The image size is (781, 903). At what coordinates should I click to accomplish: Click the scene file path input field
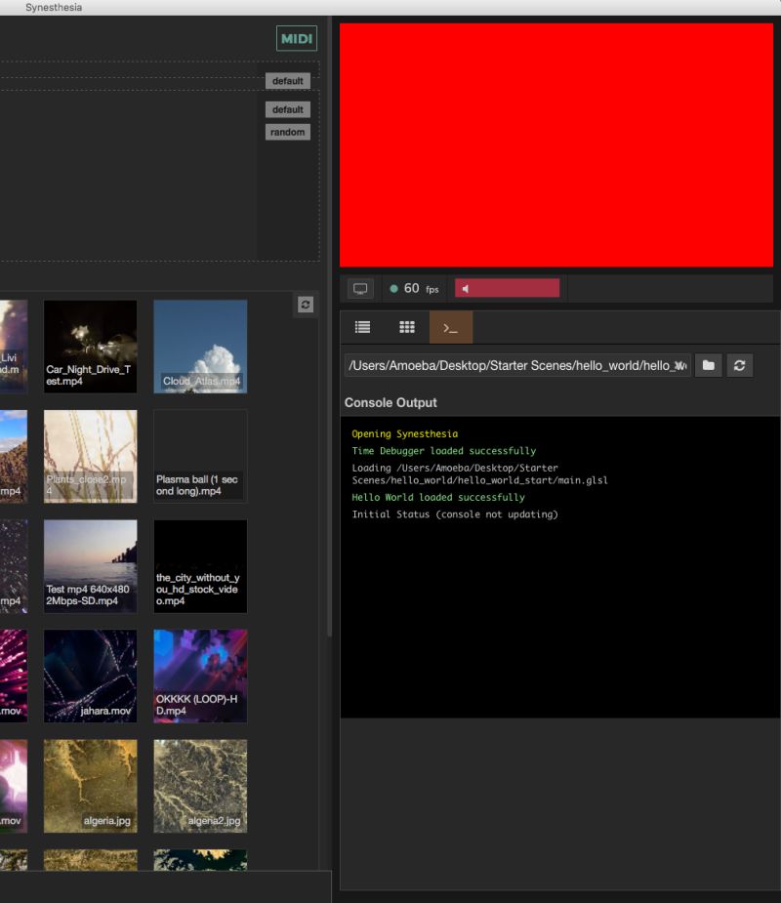(517, 365)
